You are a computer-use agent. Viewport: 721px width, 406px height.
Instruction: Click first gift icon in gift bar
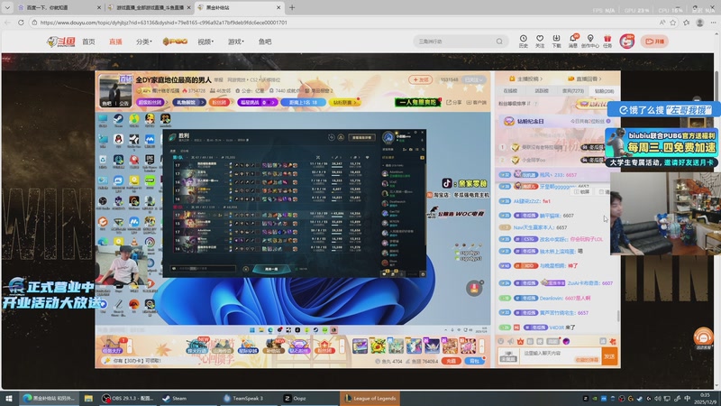coord(360,346)
